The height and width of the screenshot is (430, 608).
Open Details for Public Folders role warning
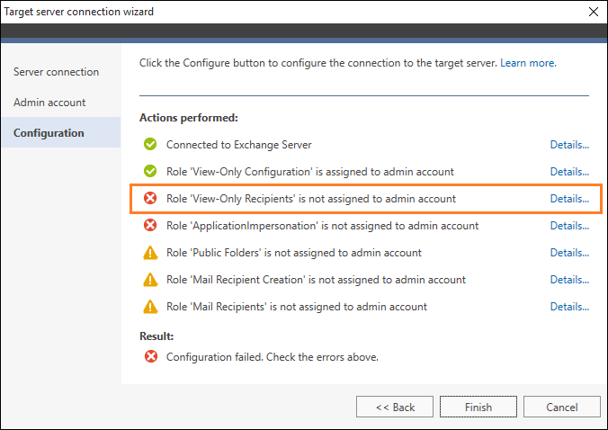(569, 253)
